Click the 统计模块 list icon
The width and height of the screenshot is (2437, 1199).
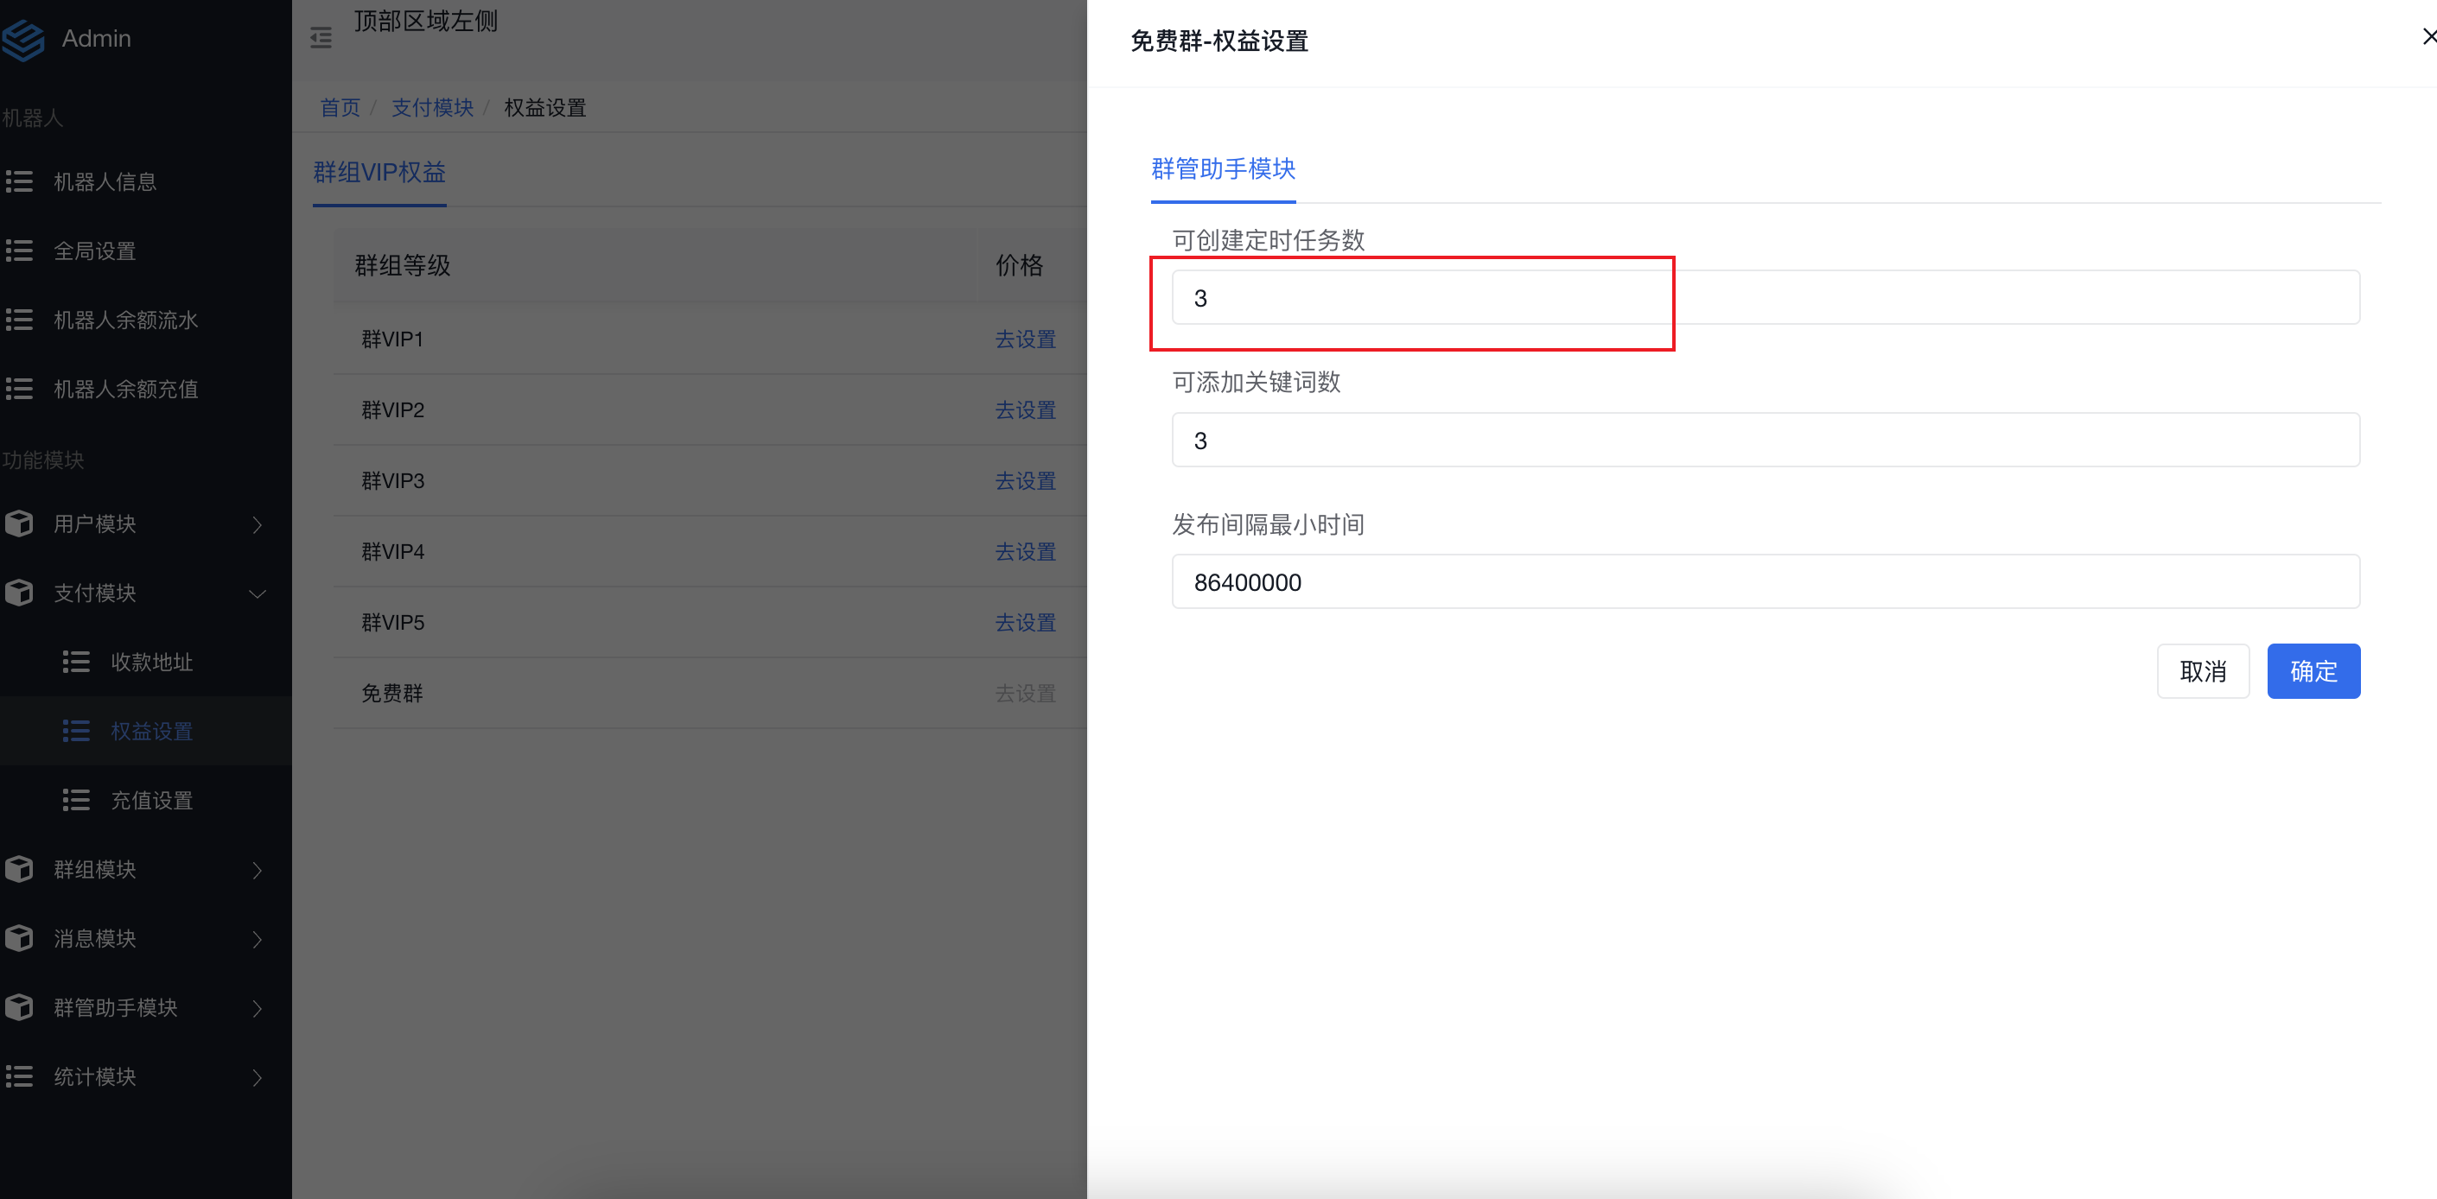pyautogui.click(x=20, y=1076)
